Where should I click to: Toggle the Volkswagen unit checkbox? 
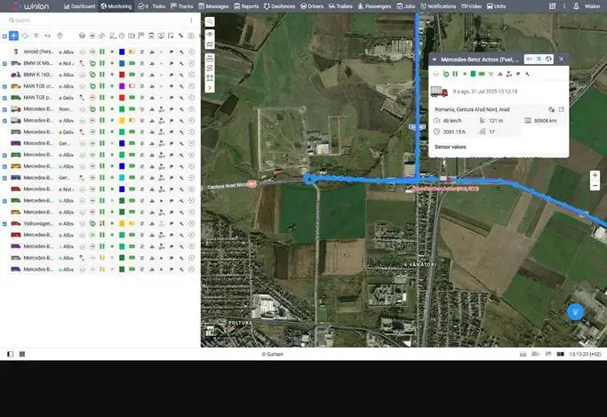[4, 224]
